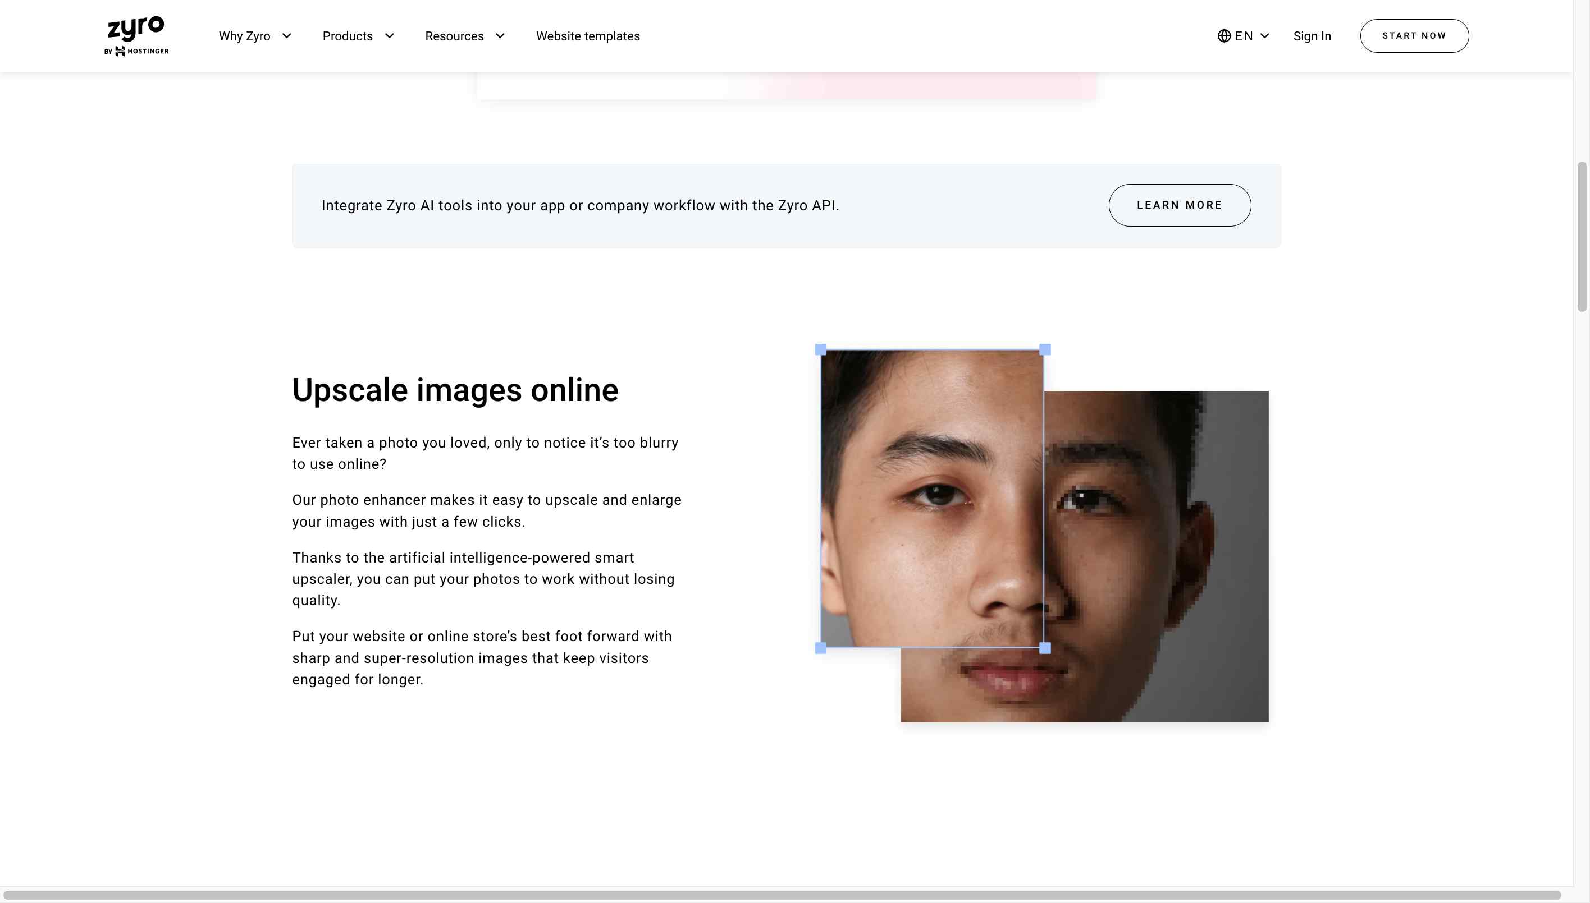Click the 'Upscale images online' heading

455,390
